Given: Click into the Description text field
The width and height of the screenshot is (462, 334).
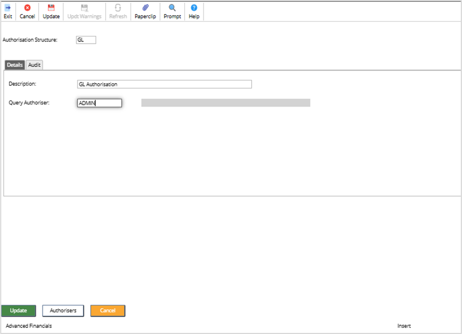Looking at the screenshot, I should coord(164,84).
